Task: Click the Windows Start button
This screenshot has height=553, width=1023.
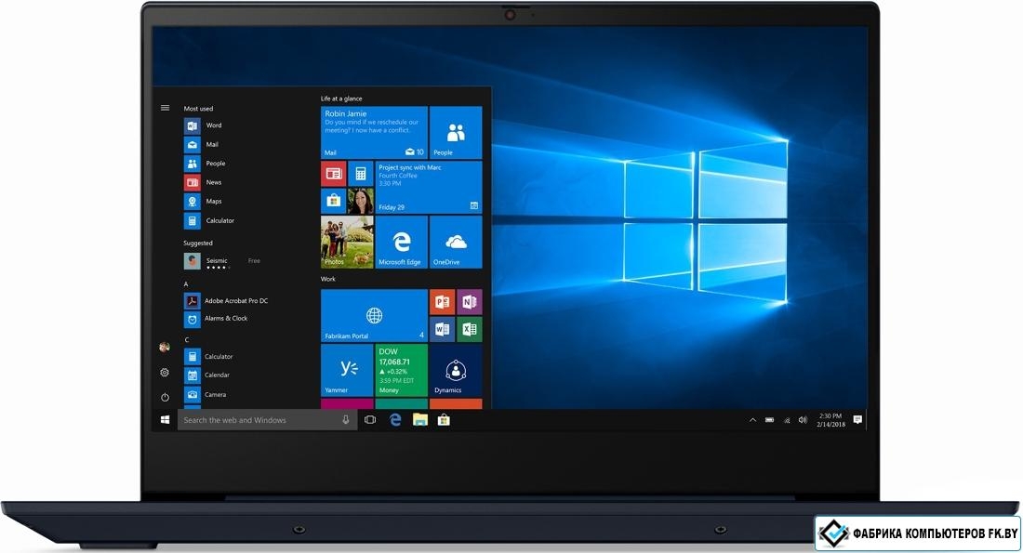Action: [x=165, y=420]
